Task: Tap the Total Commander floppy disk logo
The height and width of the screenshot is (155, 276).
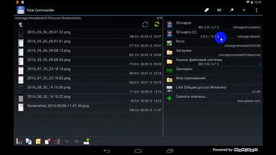Action: click(21, 10)
